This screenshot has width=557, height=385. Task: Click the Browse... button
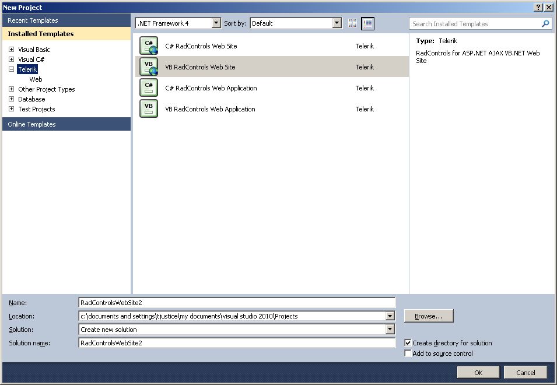pyautogui.click(x=429, y=316)
